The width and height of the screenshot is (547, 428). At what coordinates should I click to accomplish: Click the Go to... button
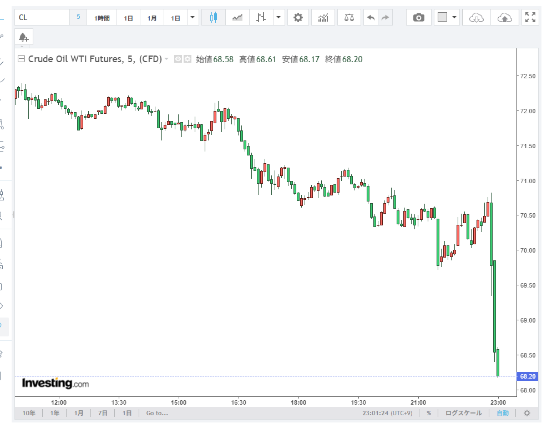pos(157,413)
